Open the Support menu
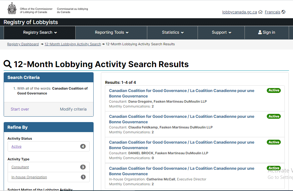Viewport: 293px width, 191px height. 221,32
